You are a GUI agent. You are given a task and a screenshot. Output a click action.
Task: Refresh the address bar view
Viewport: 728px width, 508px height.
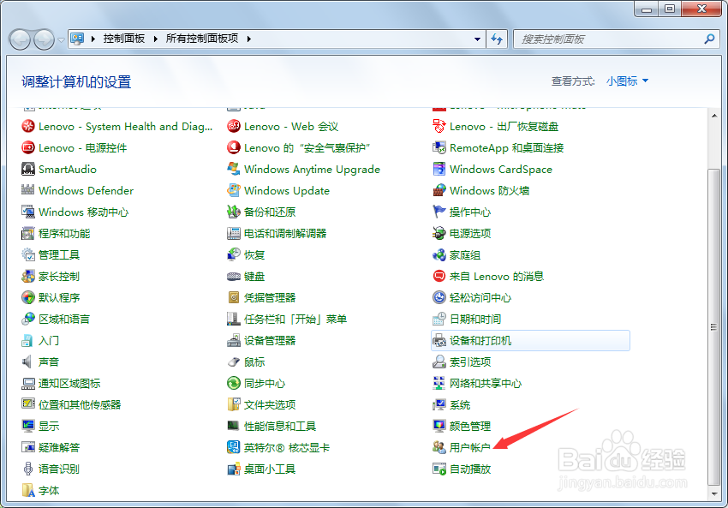(497, 39)
